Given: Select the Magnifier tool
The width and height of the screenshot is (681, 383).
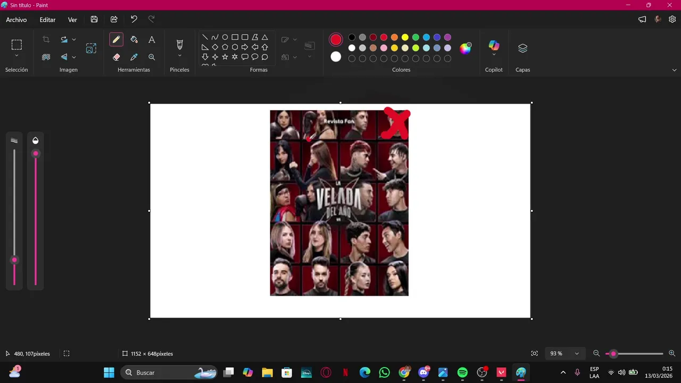Looking at the screenshot, I should click(152, 57).
